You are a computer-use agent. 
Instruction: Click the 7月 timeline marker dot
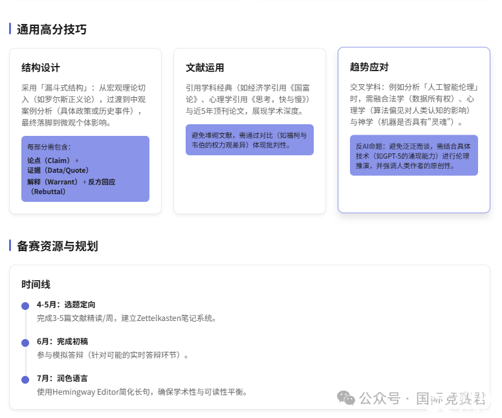click(x=25, y=379)
